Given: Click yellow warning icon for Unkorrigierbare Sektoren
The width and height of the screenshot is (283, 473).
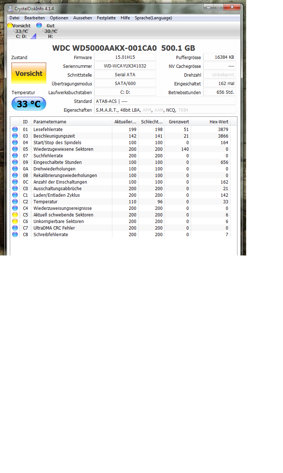Looking at the screenshot, I should [15, 221].
